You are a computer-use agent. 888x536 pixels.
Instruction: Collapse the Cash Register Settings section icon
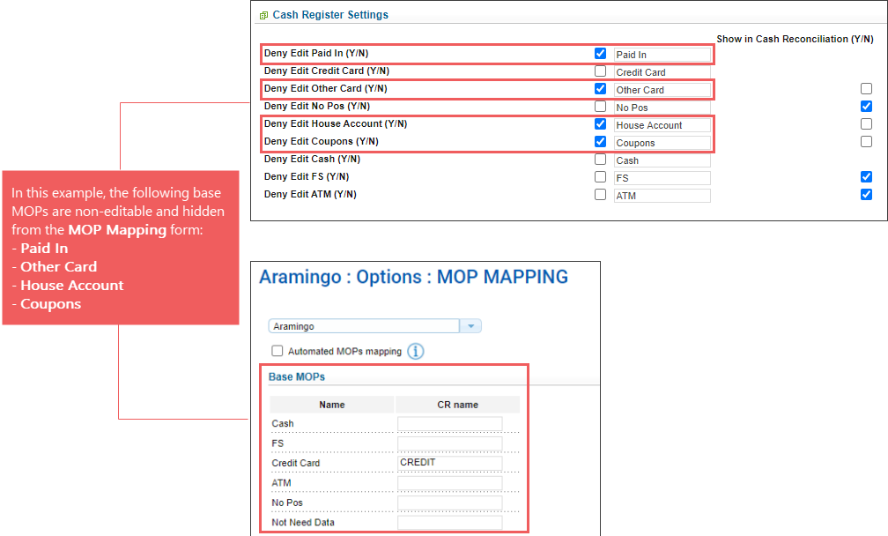[x=263, y=15]
